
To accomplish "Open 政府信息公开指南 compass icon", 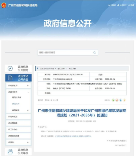I will tap(10, 69).
